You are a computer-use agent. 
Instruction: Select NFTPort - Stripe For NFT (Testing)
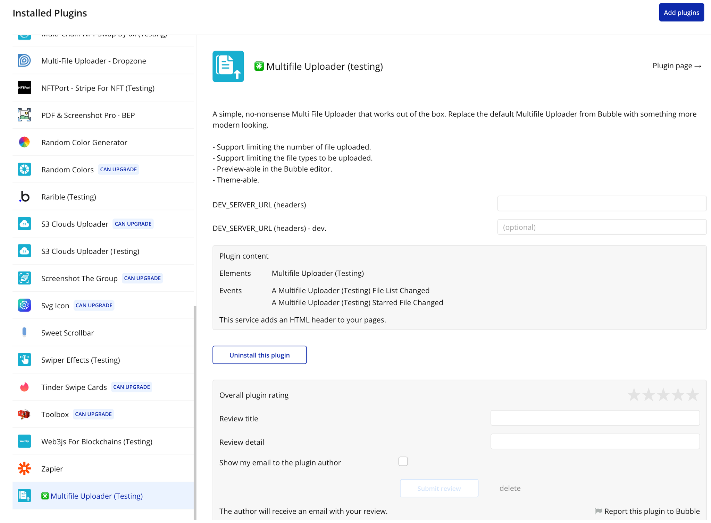click(103, 88)
